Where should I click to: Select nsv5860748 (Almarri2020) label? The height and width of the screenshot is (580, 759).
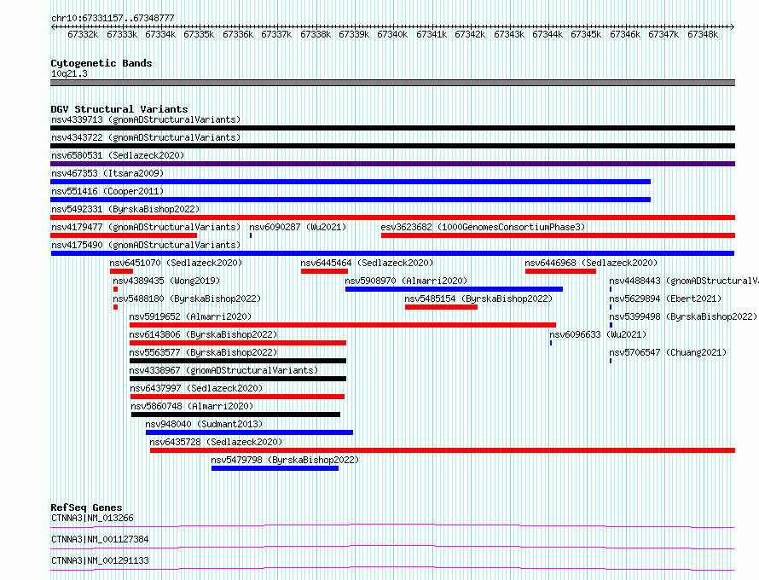[192, 406]
